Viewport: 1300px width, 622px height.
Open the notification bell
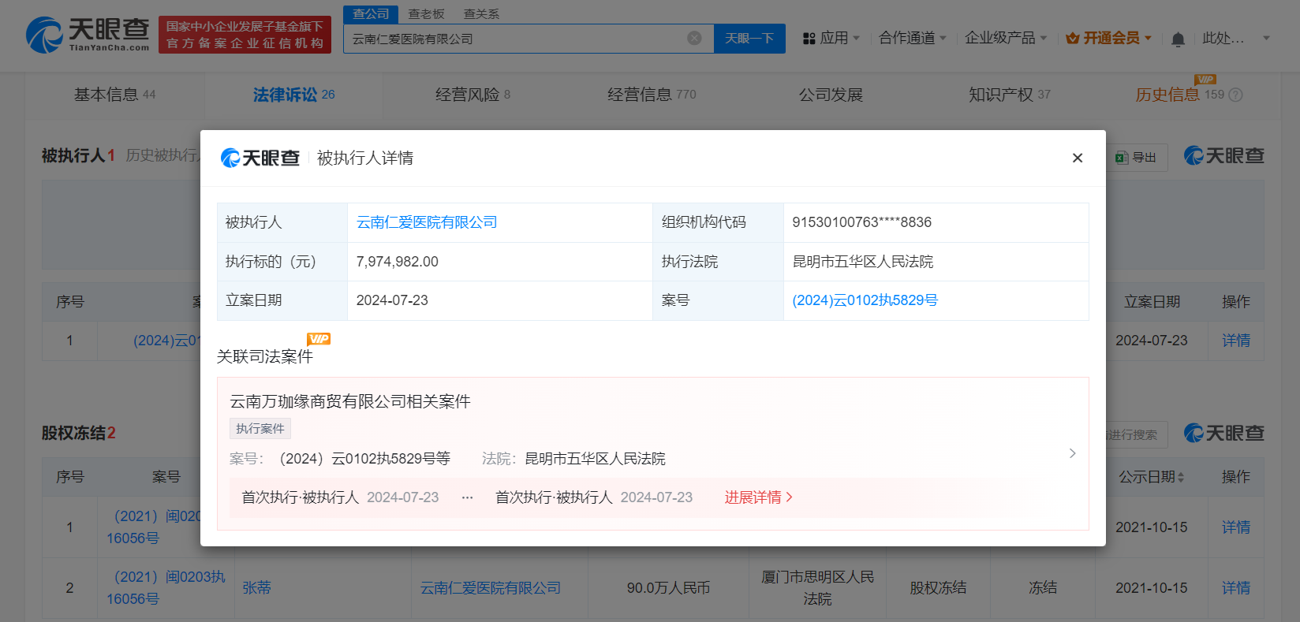(1178, 39)
